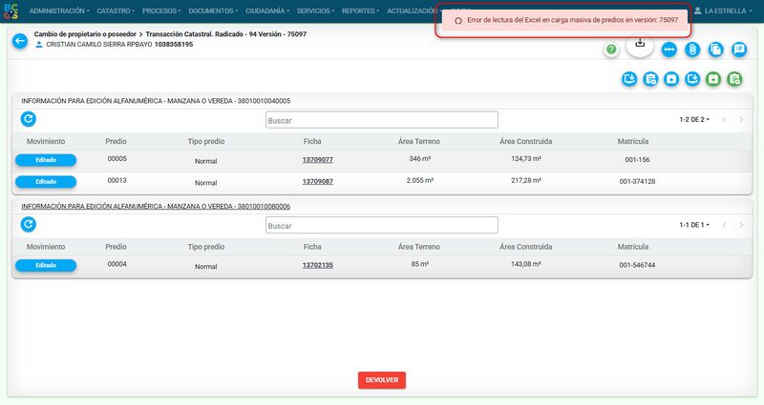Click área construida value 143,08 m²
This screenshot has height=405, width=764.
click(x=526, y=264)
